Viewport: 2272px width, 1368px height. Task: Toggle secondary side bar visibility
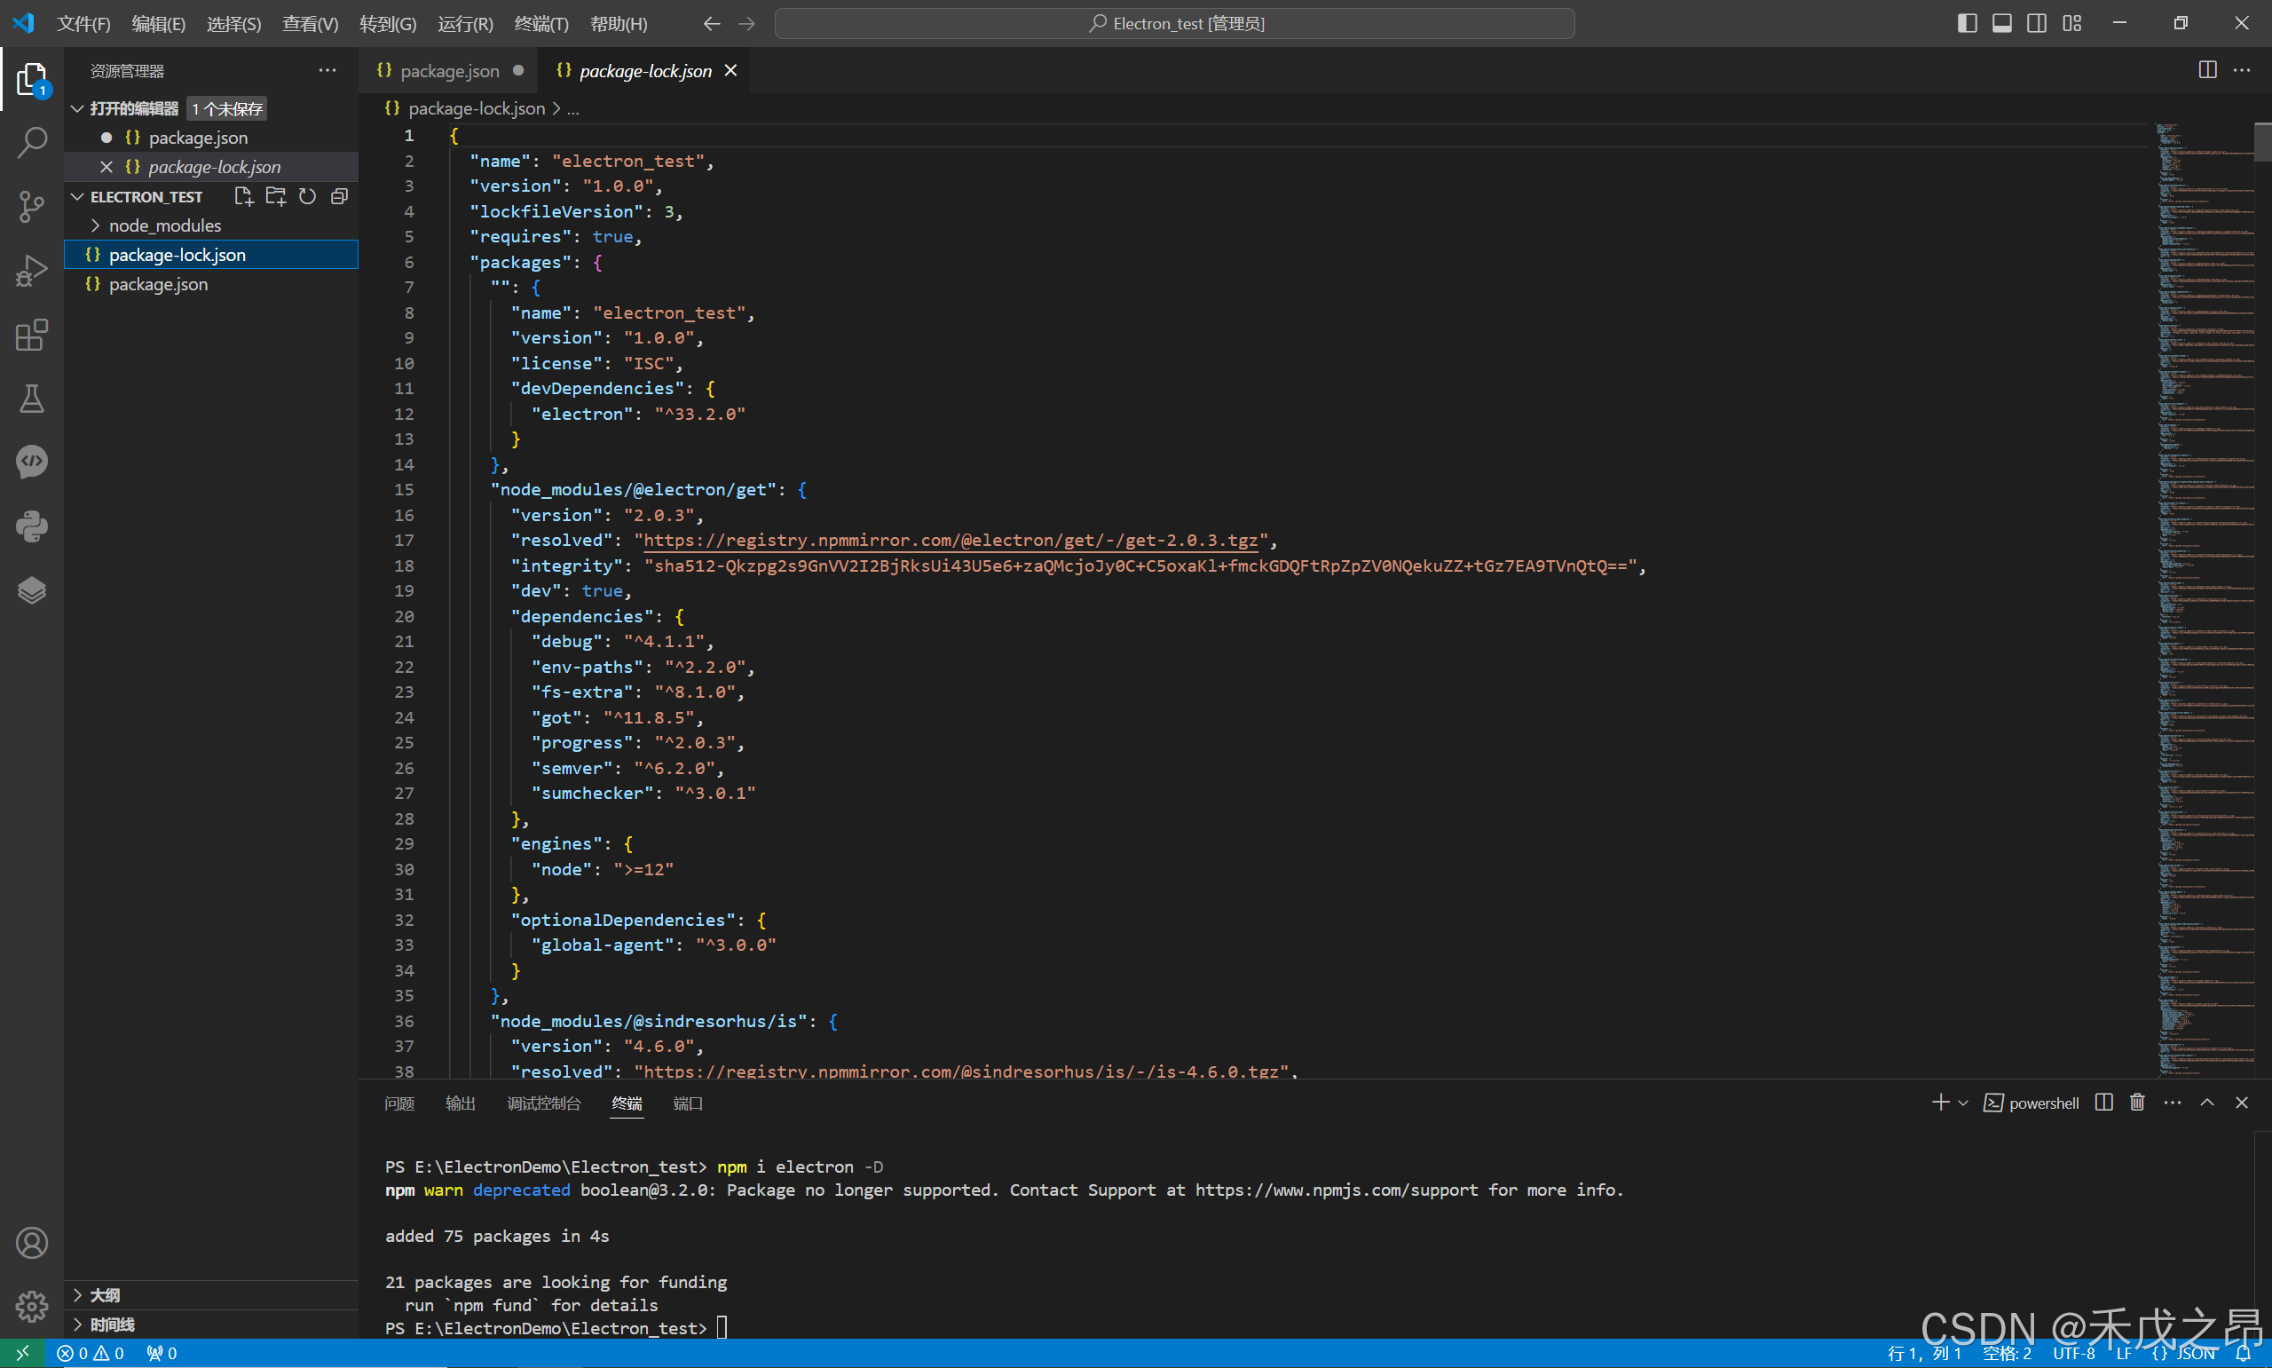pyautogui.click(x=2037, y=24)
